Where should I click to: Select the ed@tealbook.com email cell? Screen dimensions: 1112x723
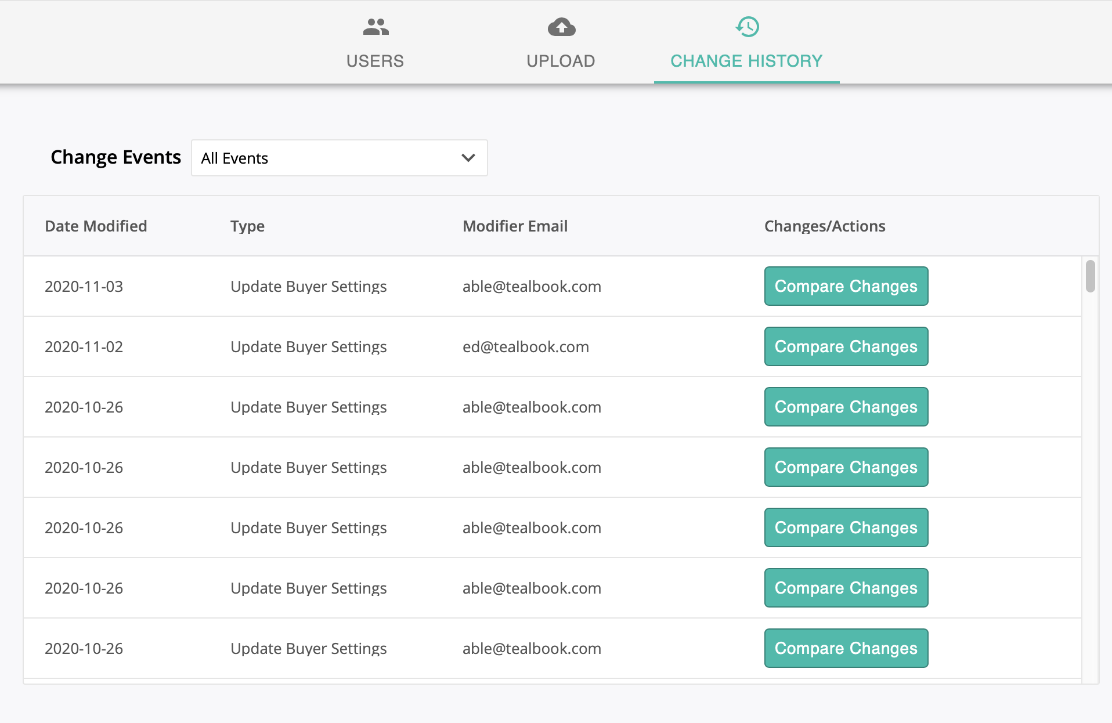click(x=525, y=346)
